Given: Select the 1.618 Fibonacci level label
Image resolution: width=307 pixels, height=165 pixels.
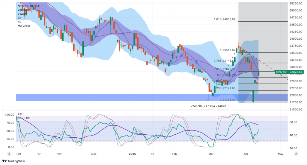Looking at the screenshot, I should [x=225, y=20].
